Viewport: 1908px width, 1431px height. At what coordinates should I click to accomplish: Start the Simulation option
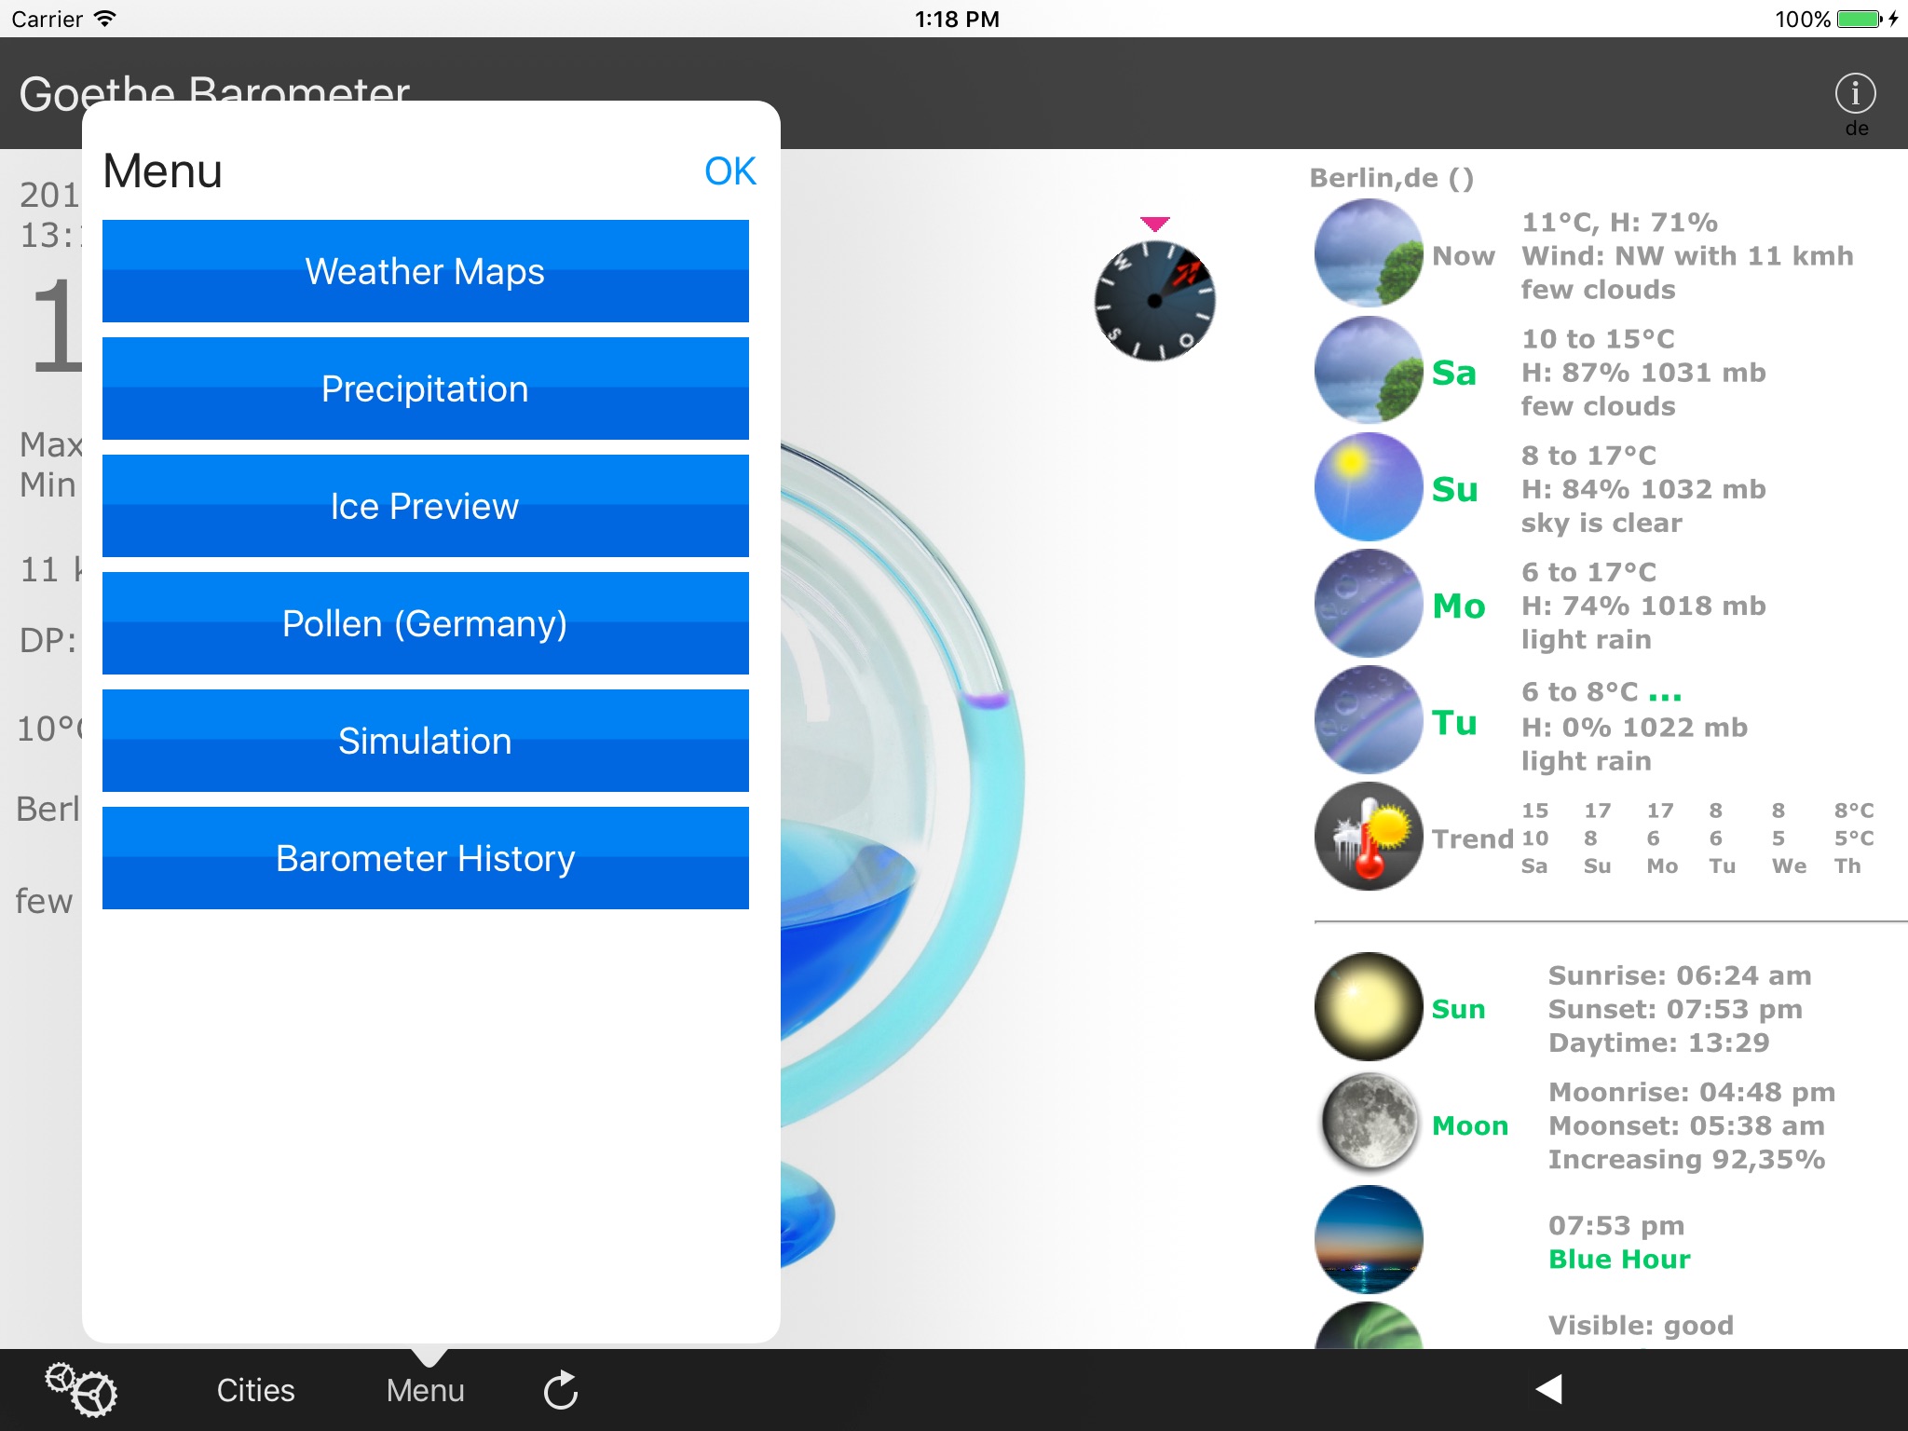coord(425,741)
